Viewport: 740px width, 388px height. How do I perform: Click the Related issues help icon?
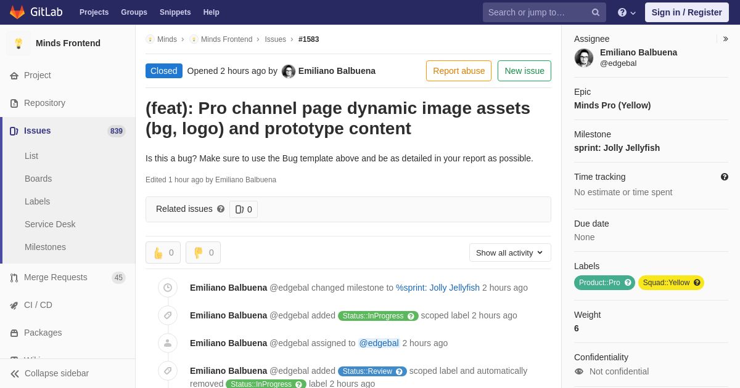pyautogui.click(x=221, y=209)
